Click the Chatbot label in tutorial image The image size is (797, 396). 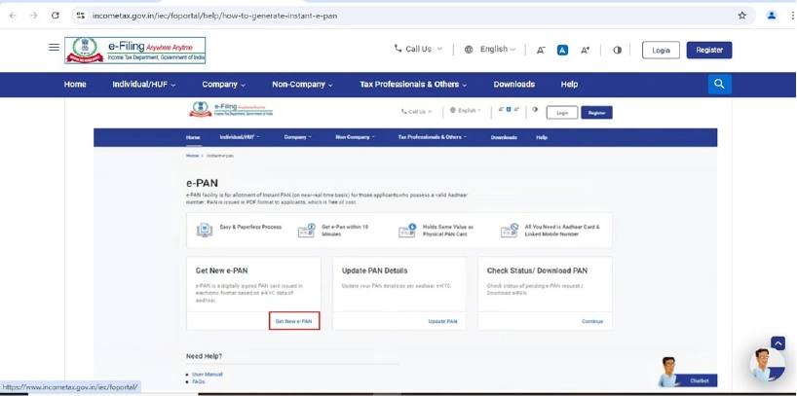pyautogui.click(x=700, y=380)
